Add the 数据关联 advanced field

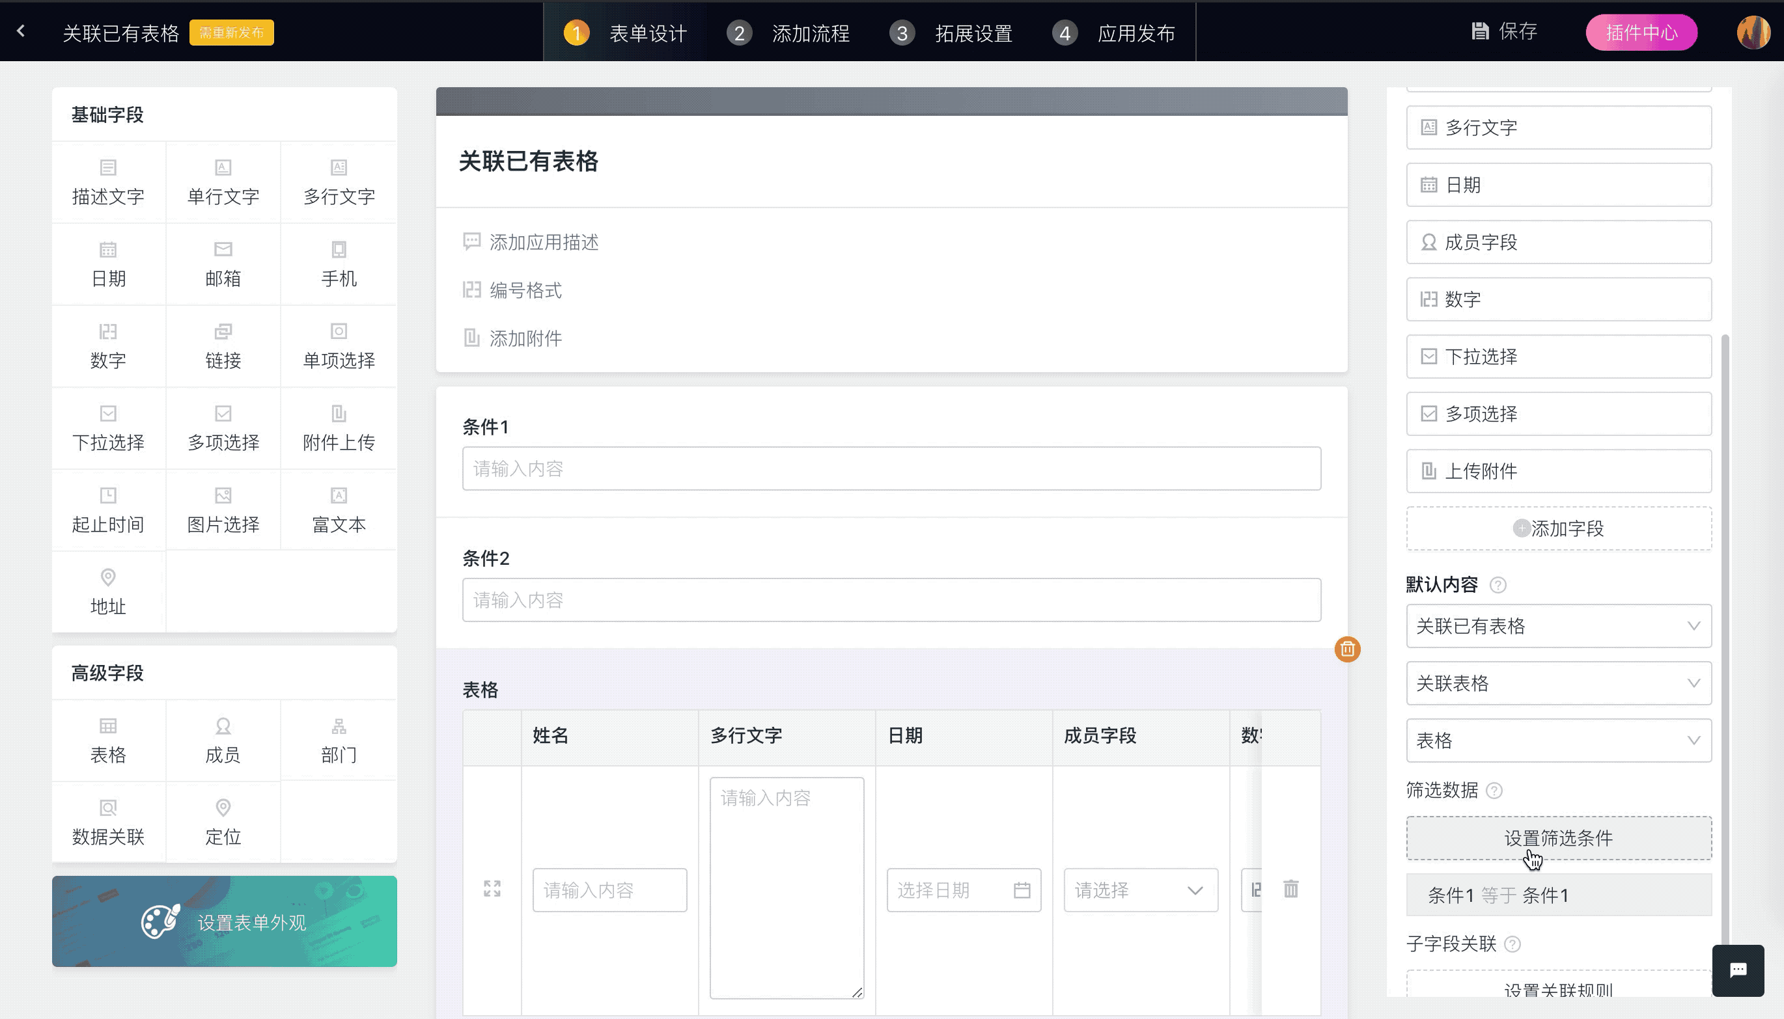pos(108,822)
